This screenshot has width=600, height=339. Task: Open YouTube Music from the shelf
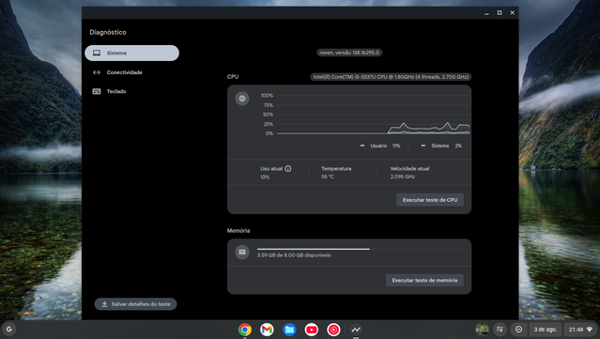click(x=333, y=330)
